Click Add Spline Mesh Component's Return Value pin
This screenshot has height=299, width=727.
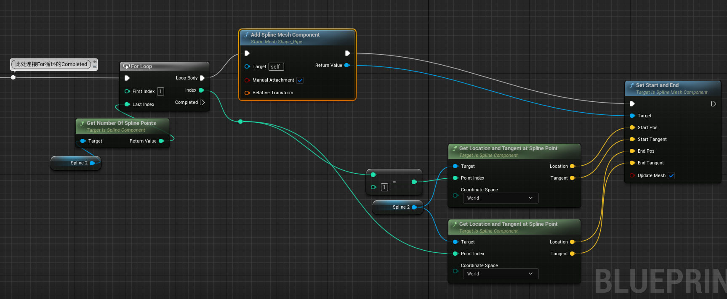click(347, 65)
